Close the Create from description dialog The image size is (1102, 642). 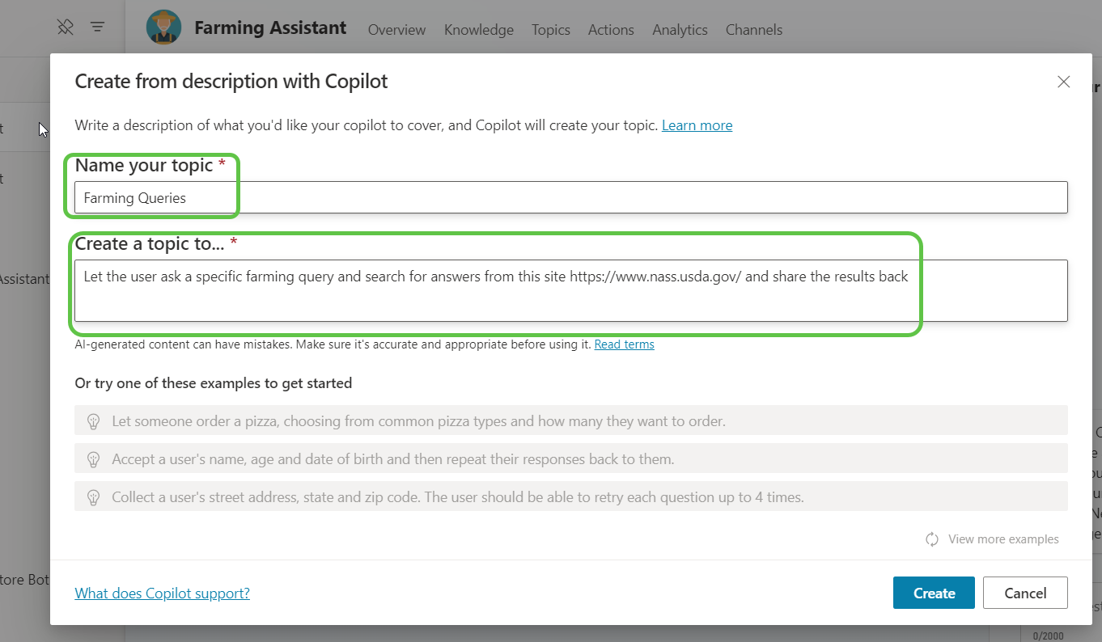[x=1063, y=82]
